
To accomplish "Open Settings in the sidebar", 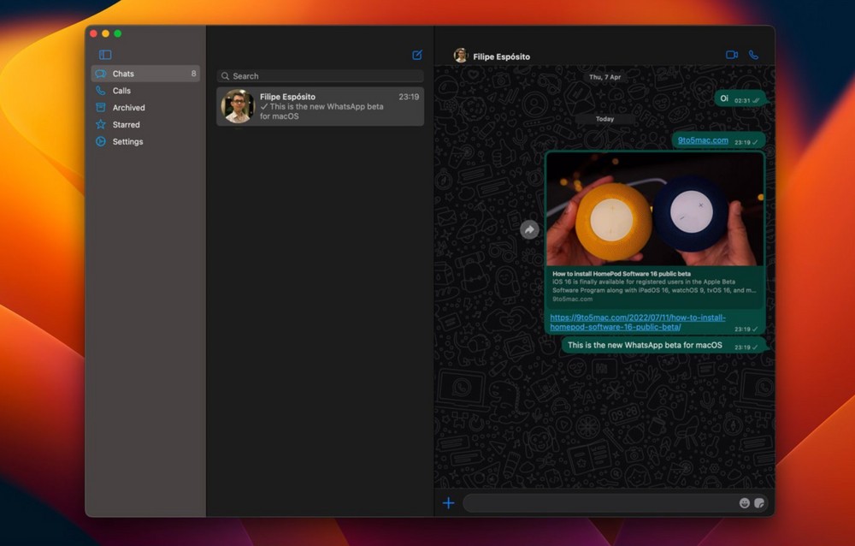I will tap(145, 141).
